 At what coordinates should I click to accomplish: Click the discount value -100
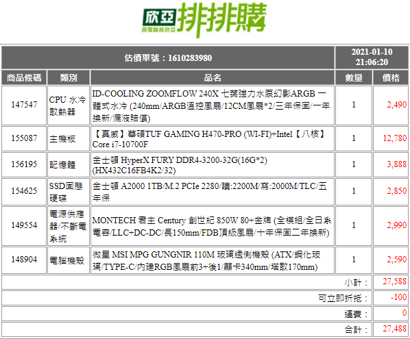pos(398,297)
